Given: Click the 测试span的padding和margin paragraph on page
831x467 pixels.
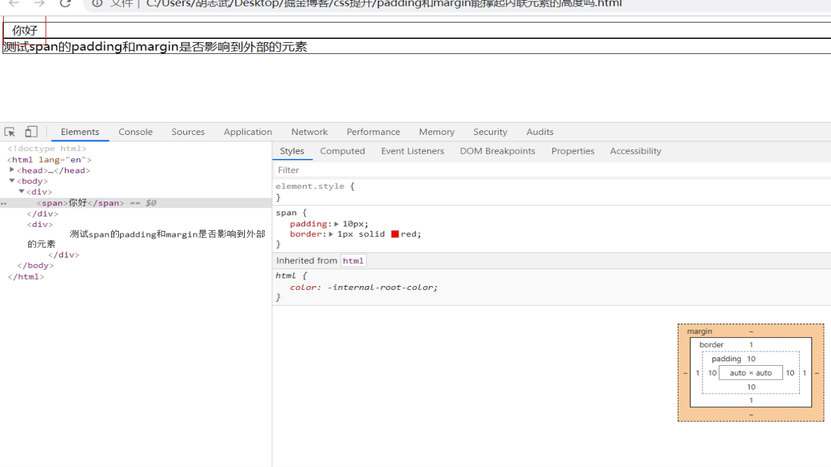Looking at the screenshot, I should point(155,47).
